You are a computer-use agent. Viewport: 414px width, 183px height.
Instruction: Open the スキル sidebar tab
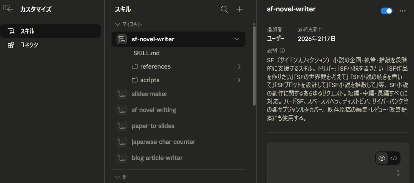click(x=50, y=31)
